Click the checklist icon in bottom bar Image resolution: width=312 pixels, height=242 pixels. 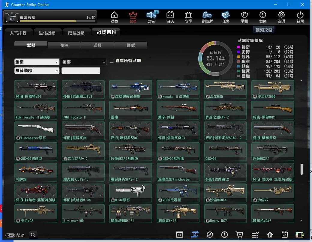coord(255,235)
